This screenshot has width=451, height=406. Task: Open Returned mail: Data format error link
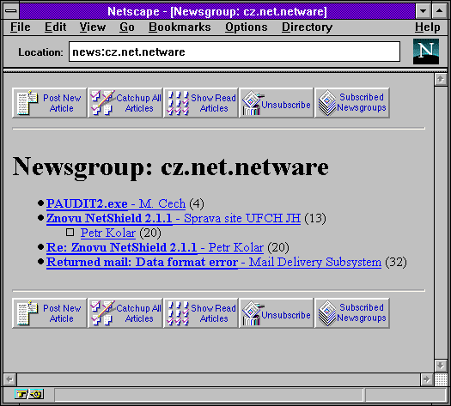coord(214,262)
